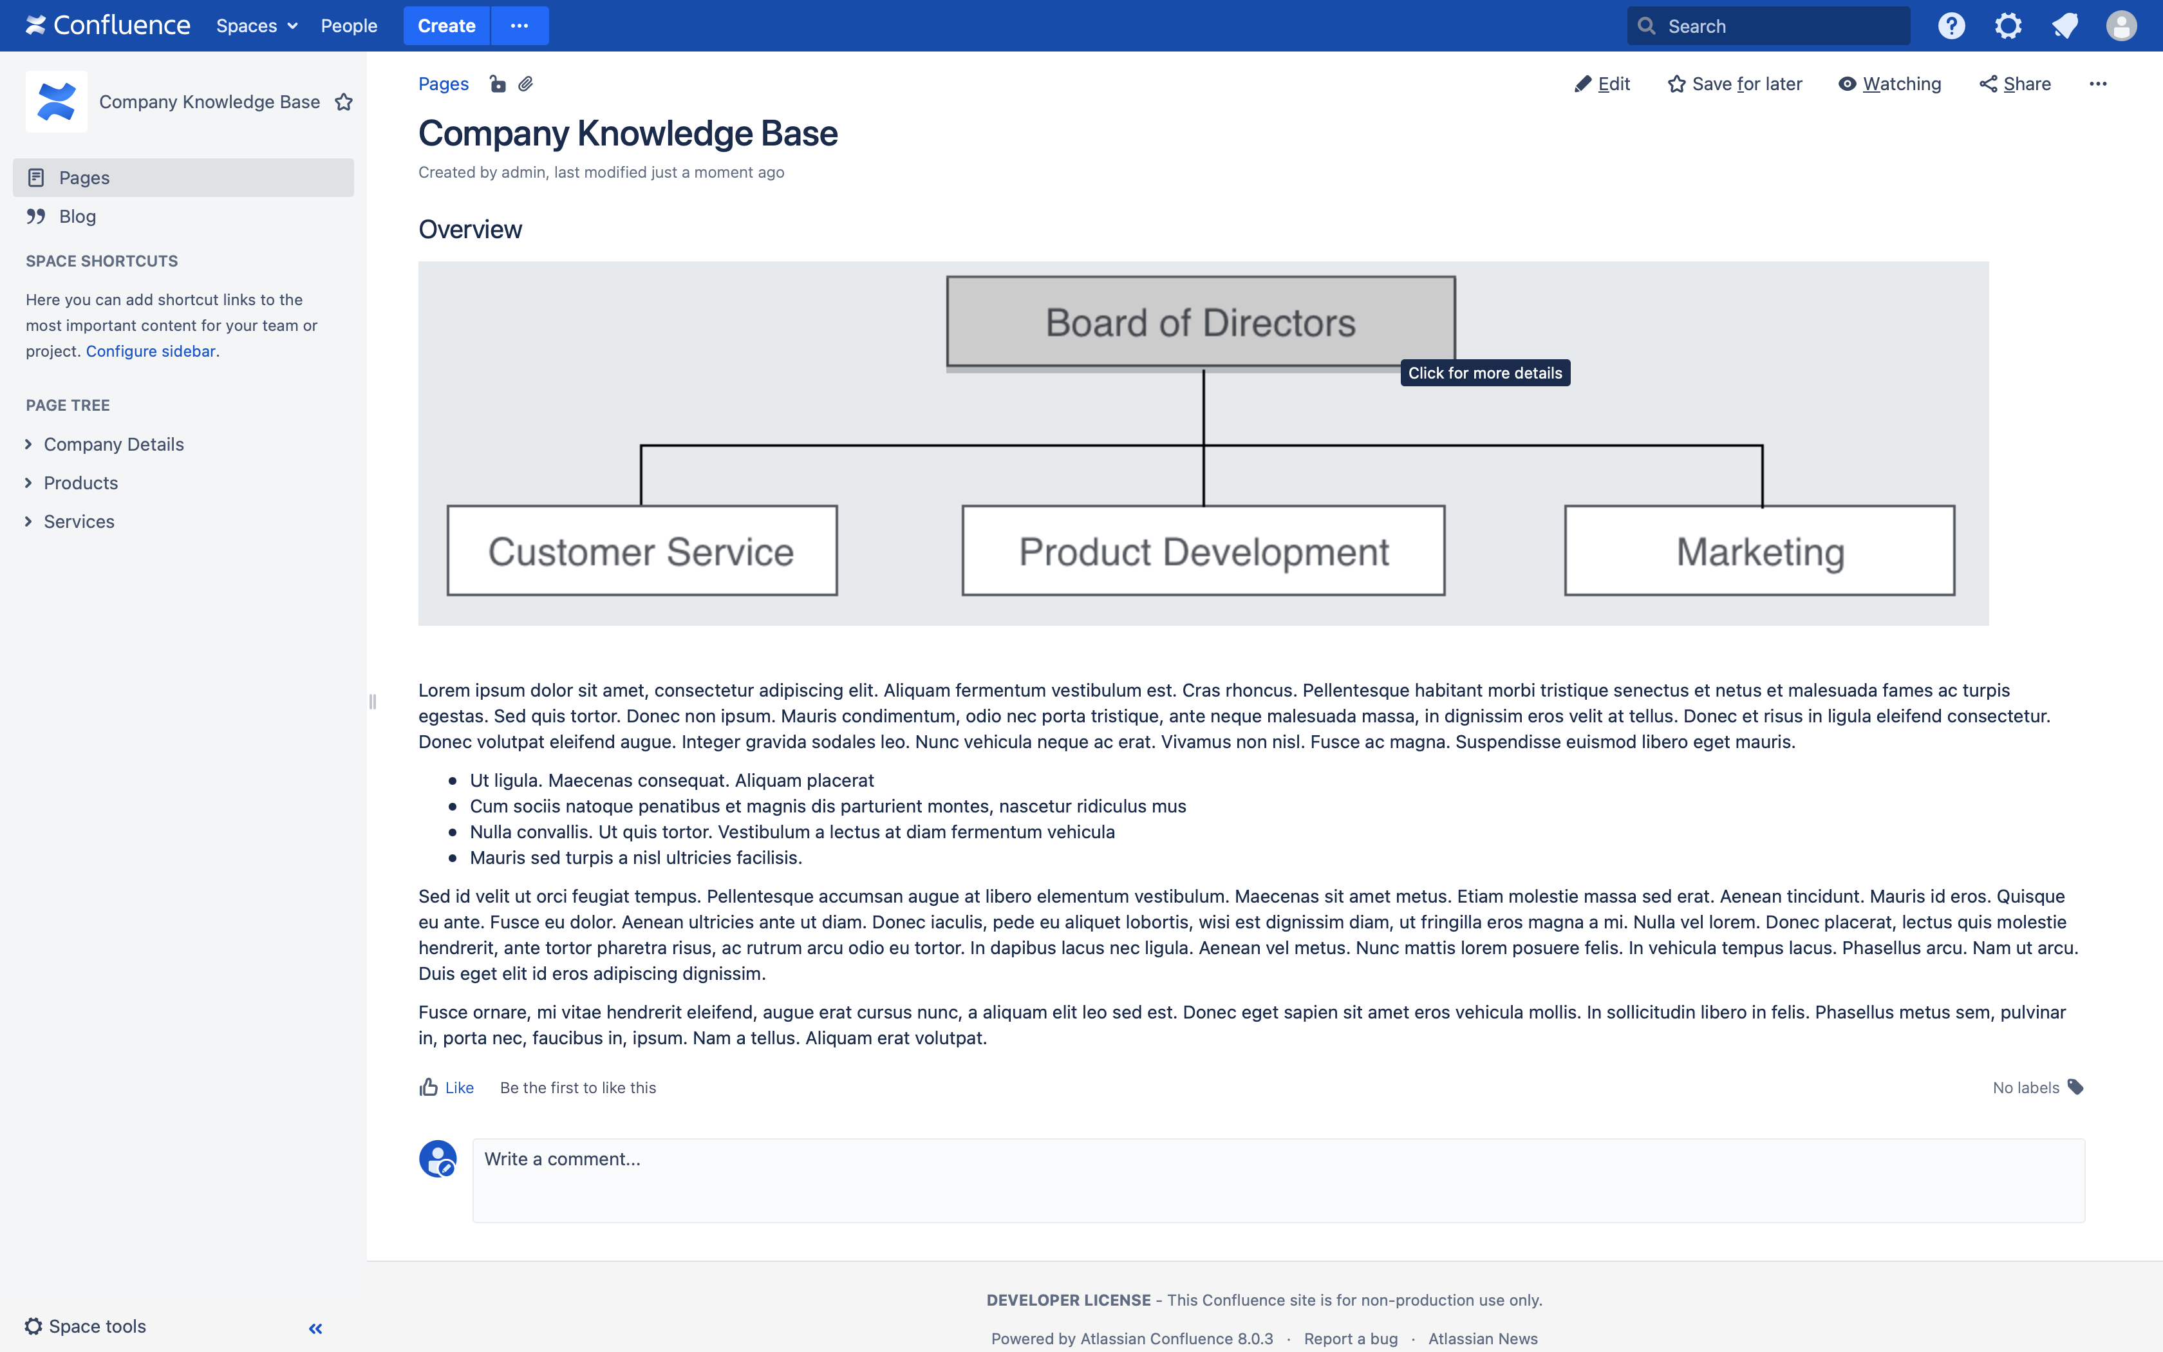
Task: Click the labels tag icon
Action: (x=2075, y=1087)
